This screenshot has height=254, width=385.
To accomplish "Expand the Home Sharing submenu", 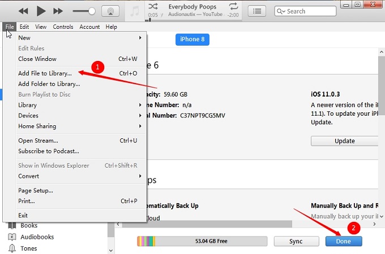I will point(80,126).
